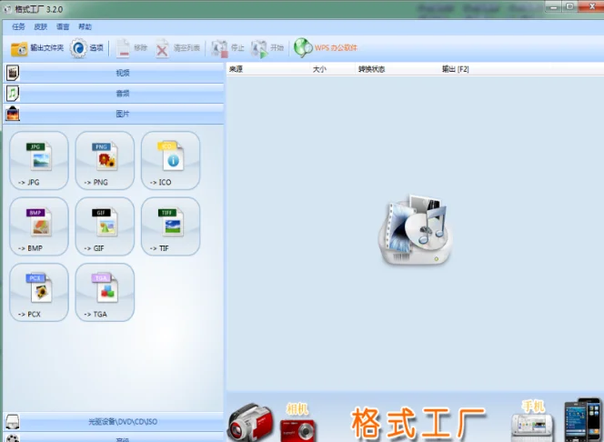
Task: Click the red camcorder icon in banner
Action: [250, 423]
